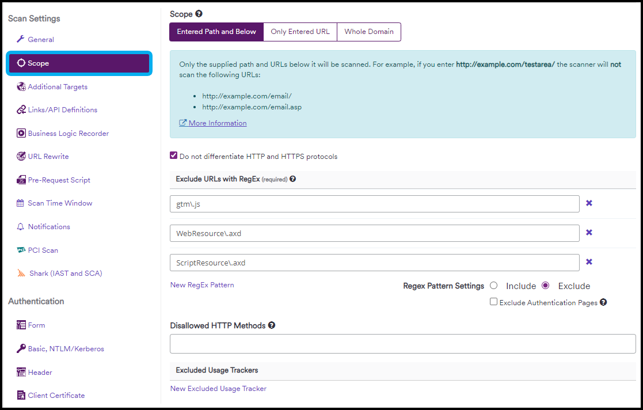Add a New Excluded Usage Tracker
The image size is (643, 410).
coord(218,389)
